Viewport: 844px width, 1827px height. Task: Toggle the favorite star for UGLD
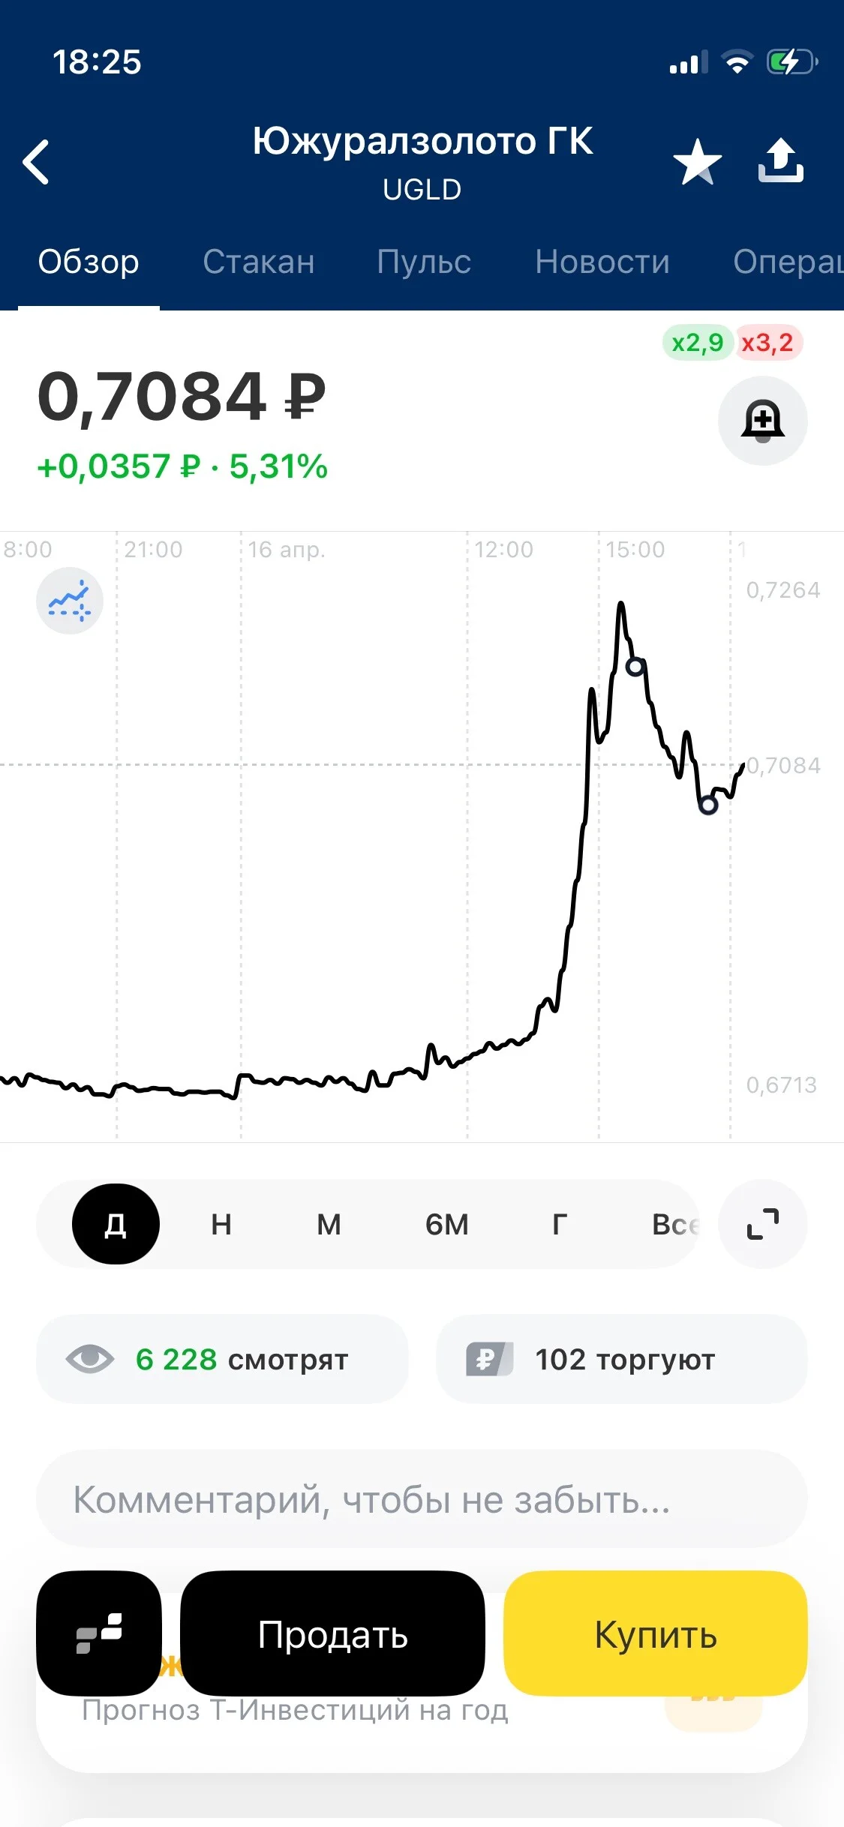pos(698,161)
